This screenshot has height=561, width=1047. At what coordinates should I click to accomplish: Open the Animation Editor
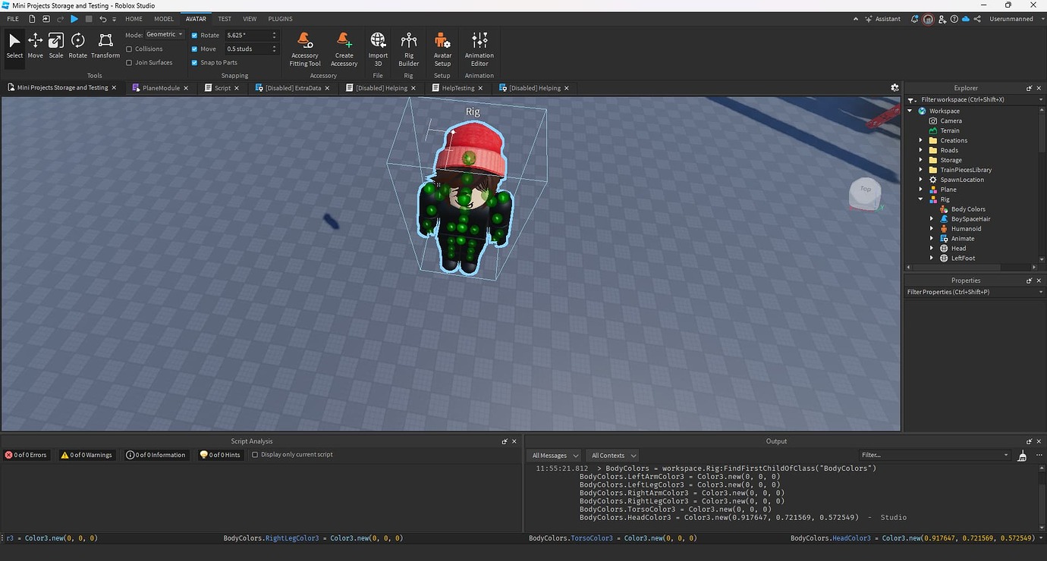click(x=479, y=49)
